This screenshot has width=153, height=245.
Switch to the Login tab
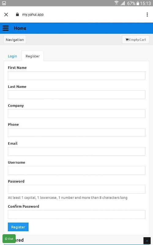click(13, 56)
